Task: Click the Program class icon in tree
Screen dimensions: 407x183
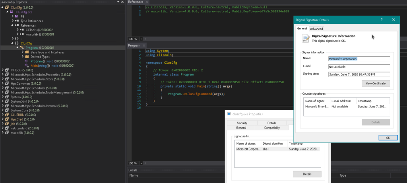Action: (21, 47)
